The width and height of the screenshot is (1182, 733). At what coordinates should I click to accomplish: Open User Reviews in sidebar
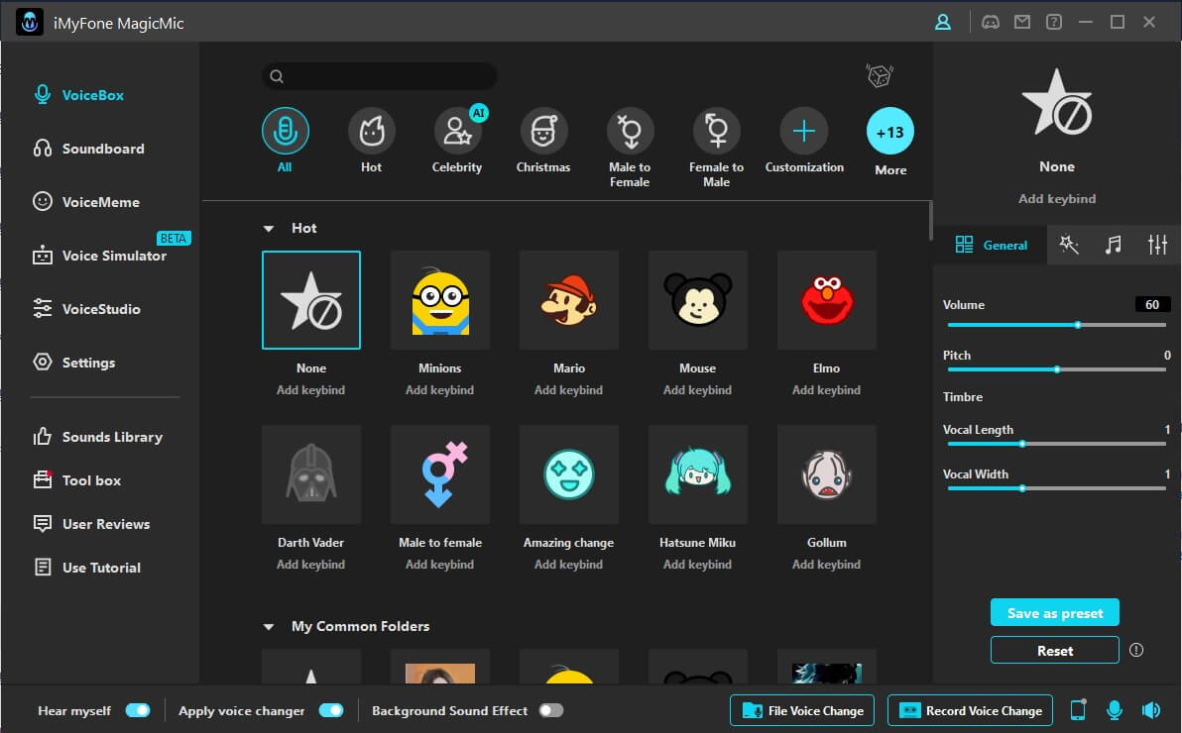click(x=91, y=524)
